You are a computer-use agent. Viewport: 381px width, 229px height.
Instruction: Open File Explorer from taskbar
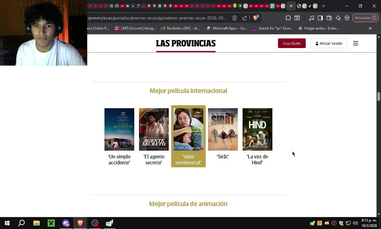coord(37,223)
